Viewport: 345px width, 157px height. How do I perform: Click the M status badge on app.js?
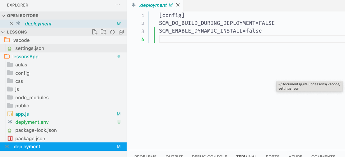[x=119, y=114]
